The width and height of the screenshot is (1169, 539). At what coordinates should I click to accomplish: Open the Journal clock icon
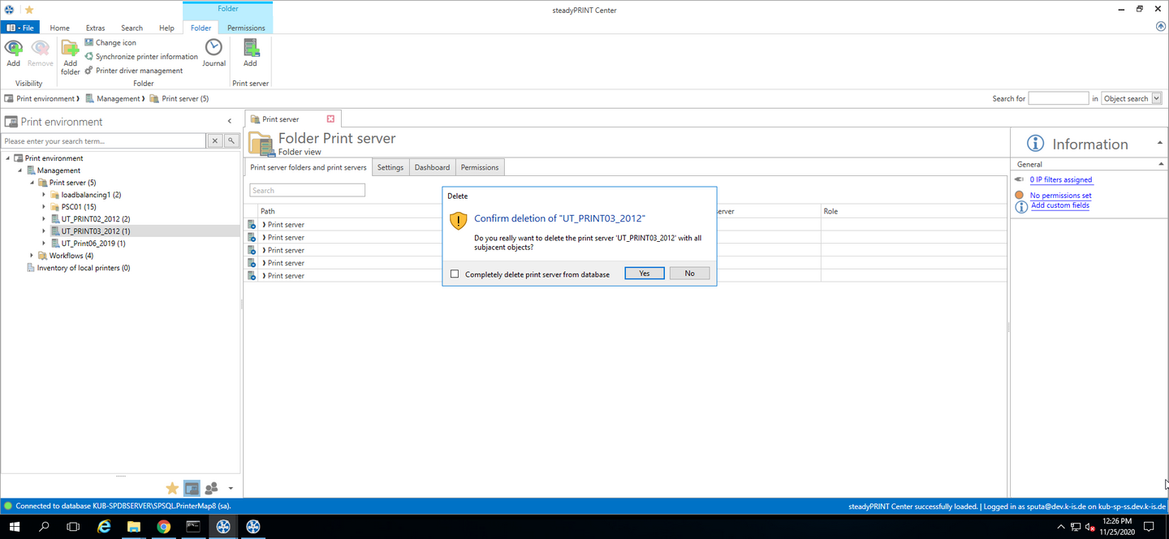click(214, 49)
